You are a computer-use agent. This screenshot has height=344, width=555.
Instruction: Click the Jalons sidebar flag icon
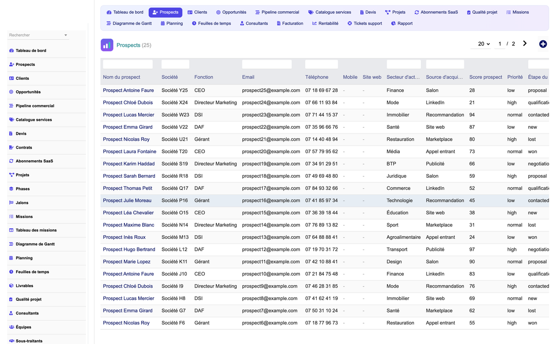(12, 203)
